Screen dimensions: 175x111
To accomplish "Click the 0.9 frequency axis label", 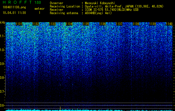I will pyautogui.click(x=2, y=64).
